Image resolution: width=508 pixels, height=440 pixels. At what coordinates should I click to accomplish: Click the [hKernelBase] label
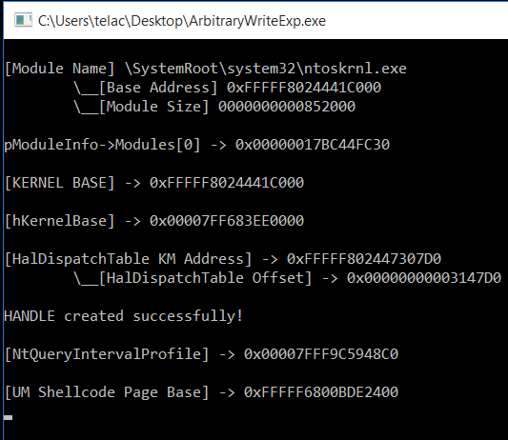pos(60,221)
